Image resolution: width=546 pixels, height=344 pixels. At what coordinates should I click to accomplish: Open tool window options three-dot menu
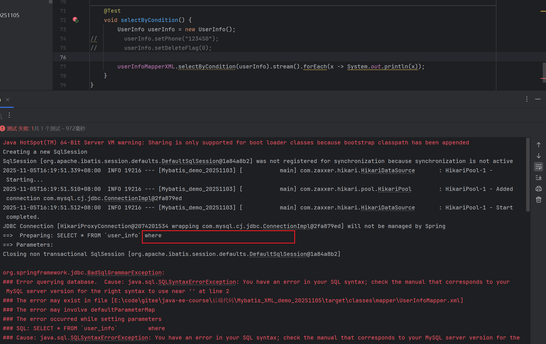coord(527,99)
